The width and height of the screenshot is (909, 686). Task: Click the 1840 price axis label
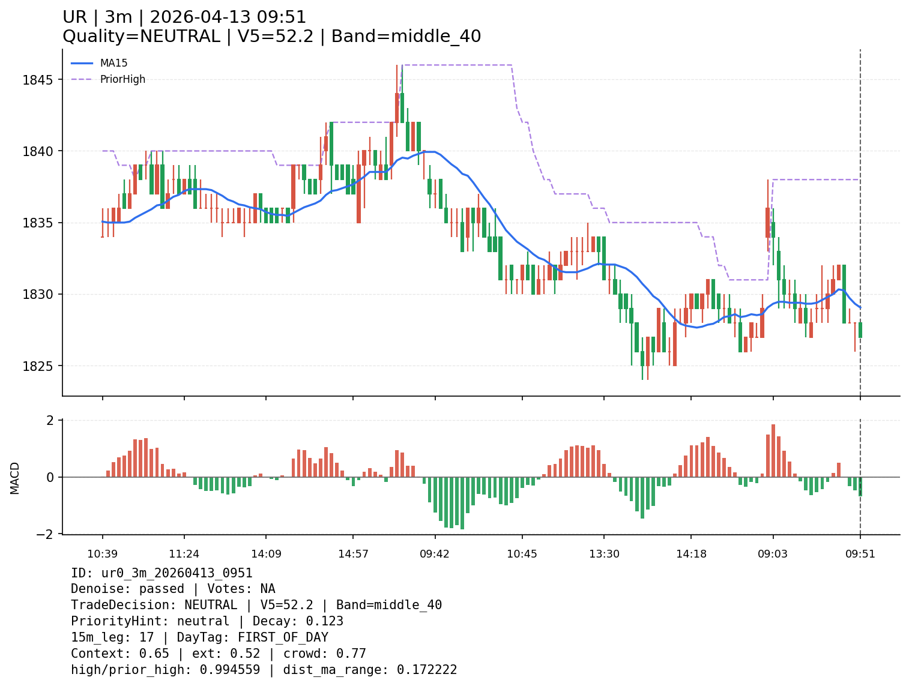[x=38, y=151]
